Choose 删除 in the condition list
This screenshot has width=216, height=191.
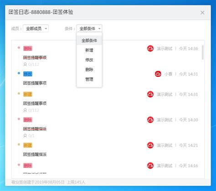click(89, 69)
